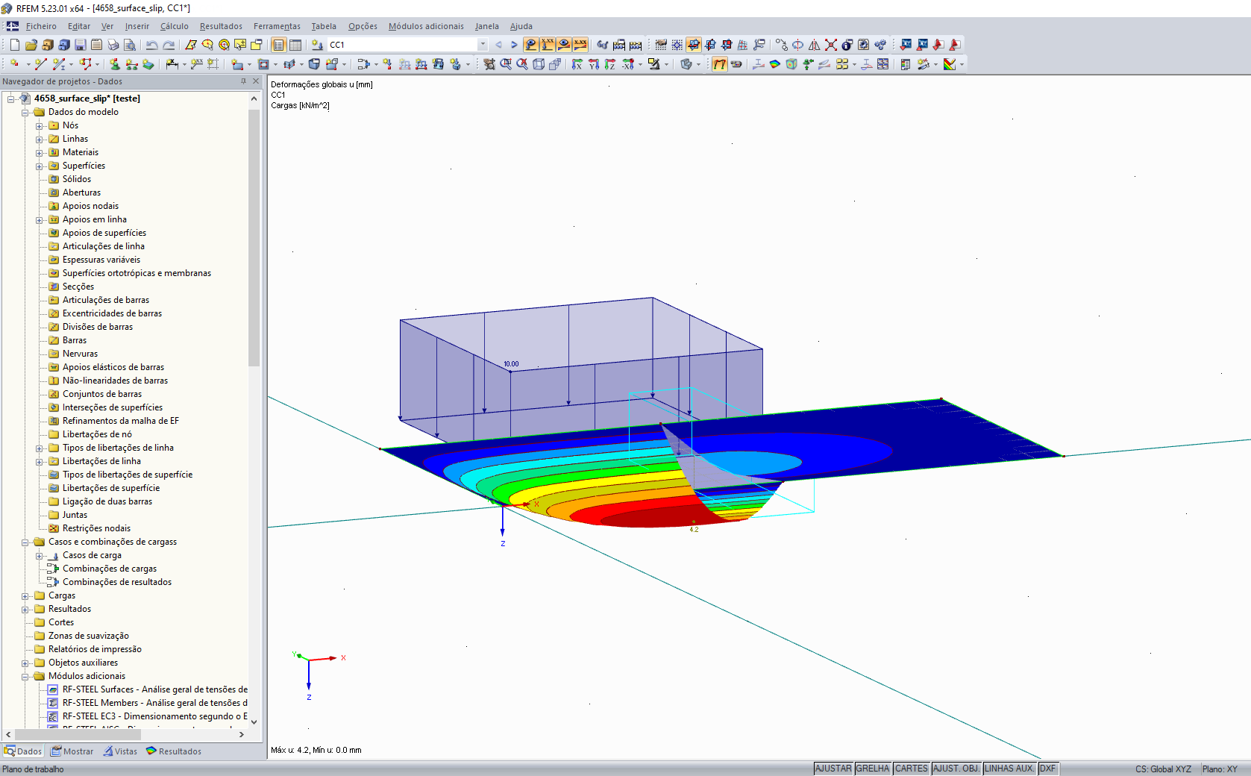Expand the Nós tree node
1251x776 pixels.
[x=40, y=126]
